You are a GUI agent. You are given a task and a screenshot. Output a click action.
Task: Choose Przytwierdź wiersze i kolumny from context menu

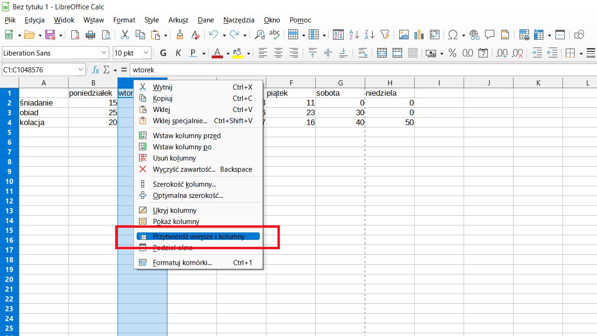tap(199, 236)
